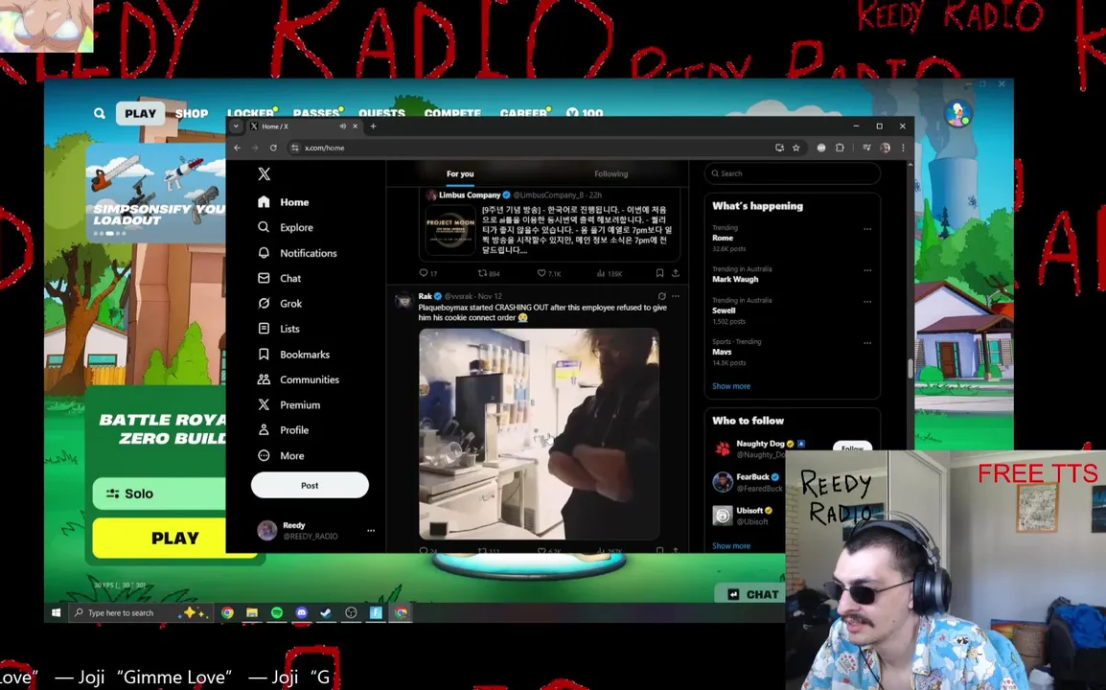This screenshot has width=1106, height=690.
Task: Click the X logo in the sidebar
Action: coord(264,173)
